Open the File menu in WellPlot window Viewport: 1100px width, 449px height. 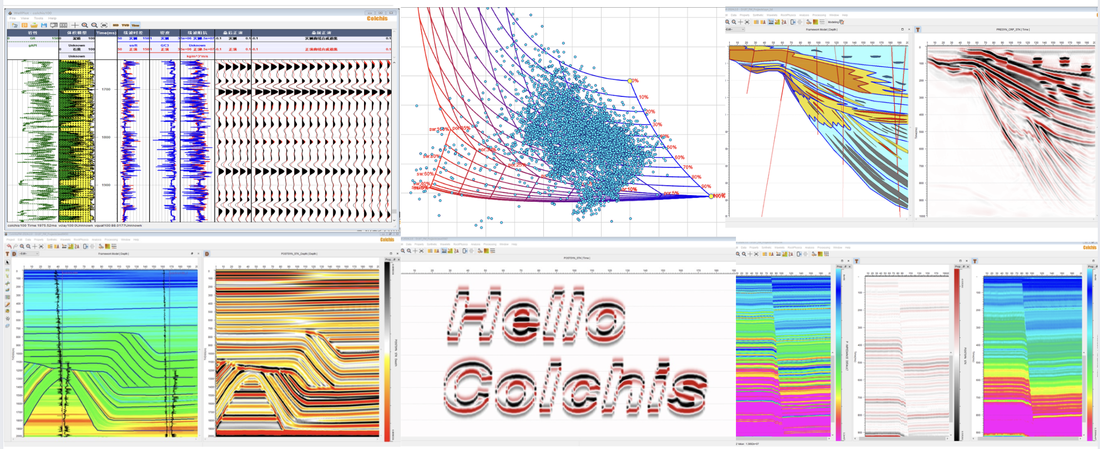12,18
